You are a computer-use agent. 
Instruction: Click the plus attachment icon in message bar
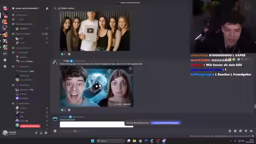[x=55, y=131]
